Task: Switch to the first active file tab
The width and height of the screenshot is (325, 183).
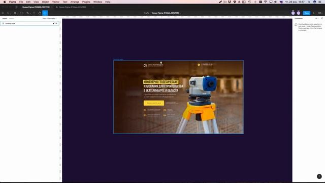Action: click(x=36, y=7)
